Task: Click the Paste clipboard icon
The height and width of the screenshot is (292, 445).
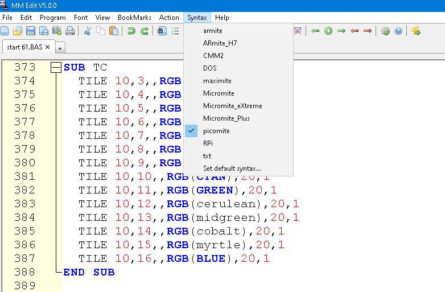Action: (113, 31)
